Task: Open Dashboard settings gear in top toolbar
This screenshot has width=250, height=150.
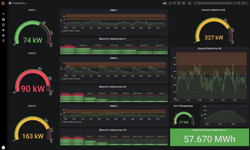Action: [184, 3]
